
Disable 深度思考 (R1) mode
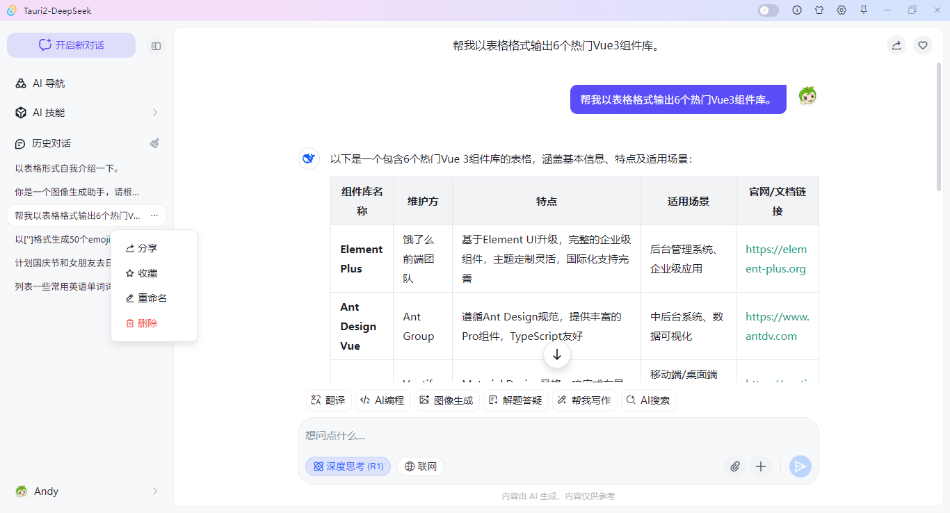click(348, 466)
